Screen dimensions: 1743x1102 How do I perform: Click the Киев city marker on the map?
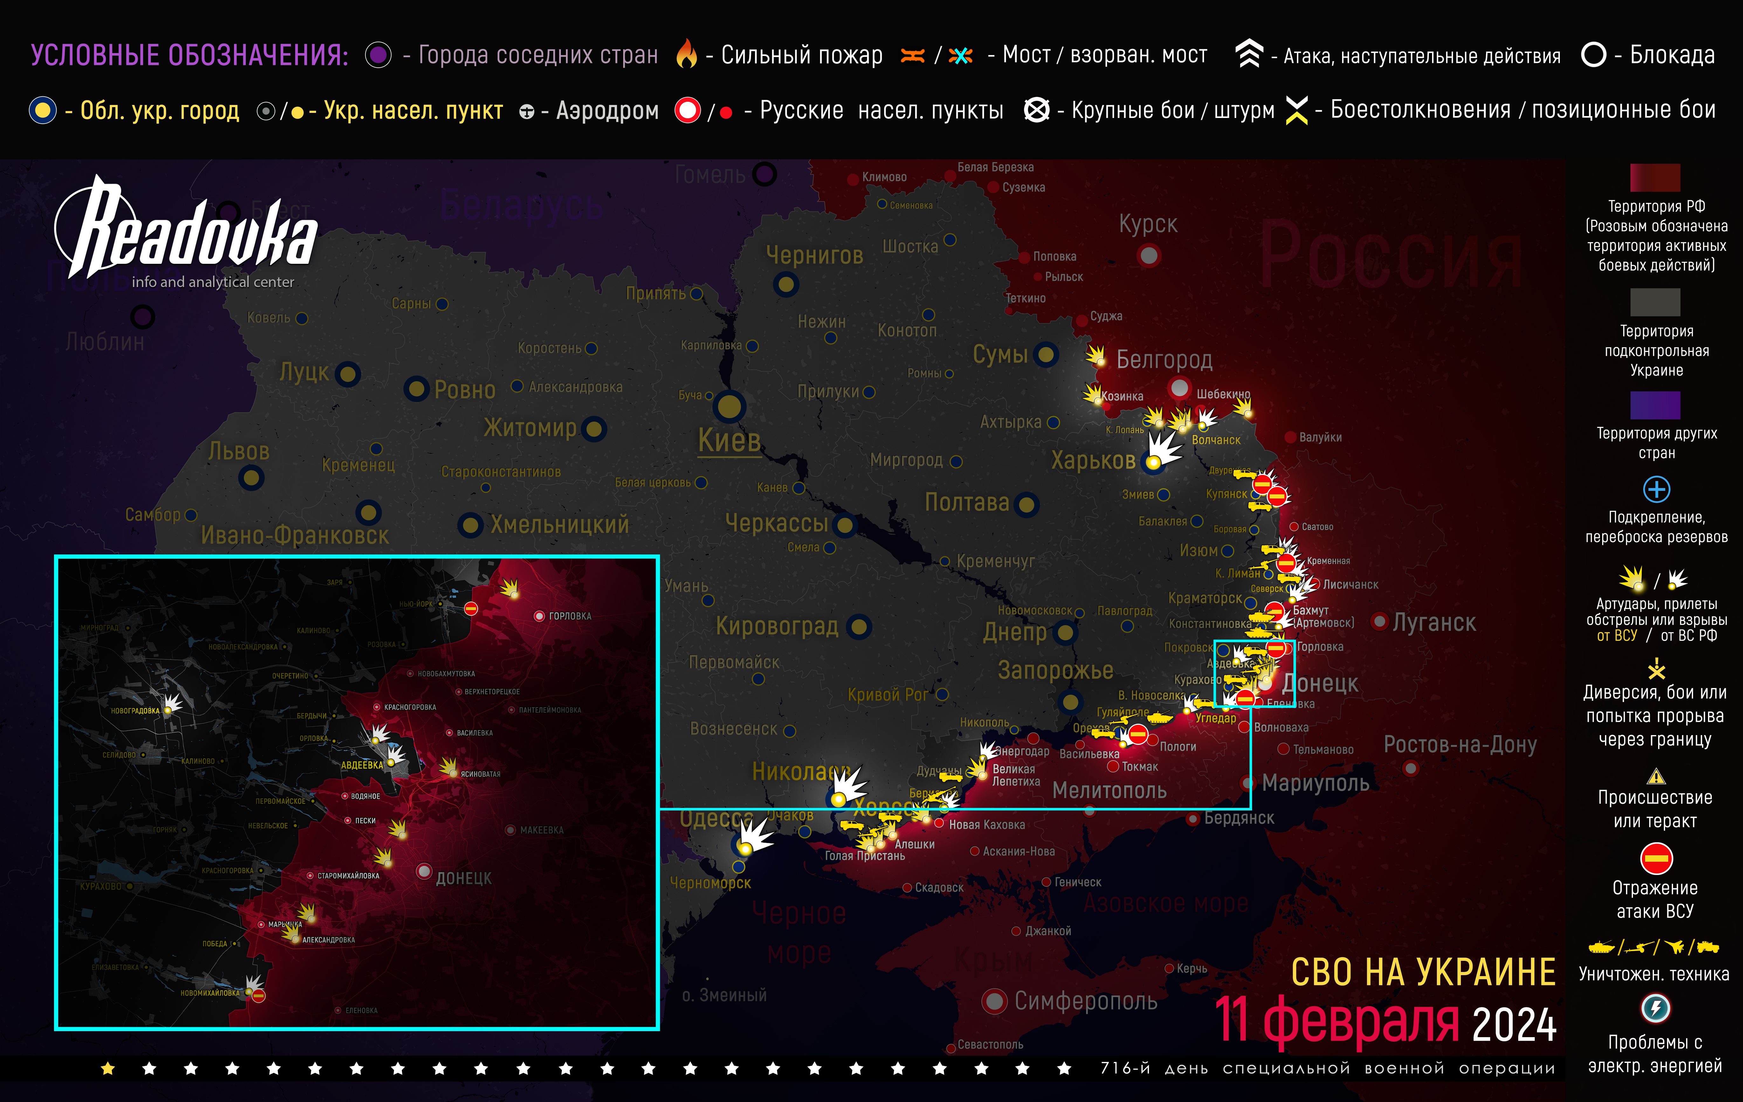730,407
